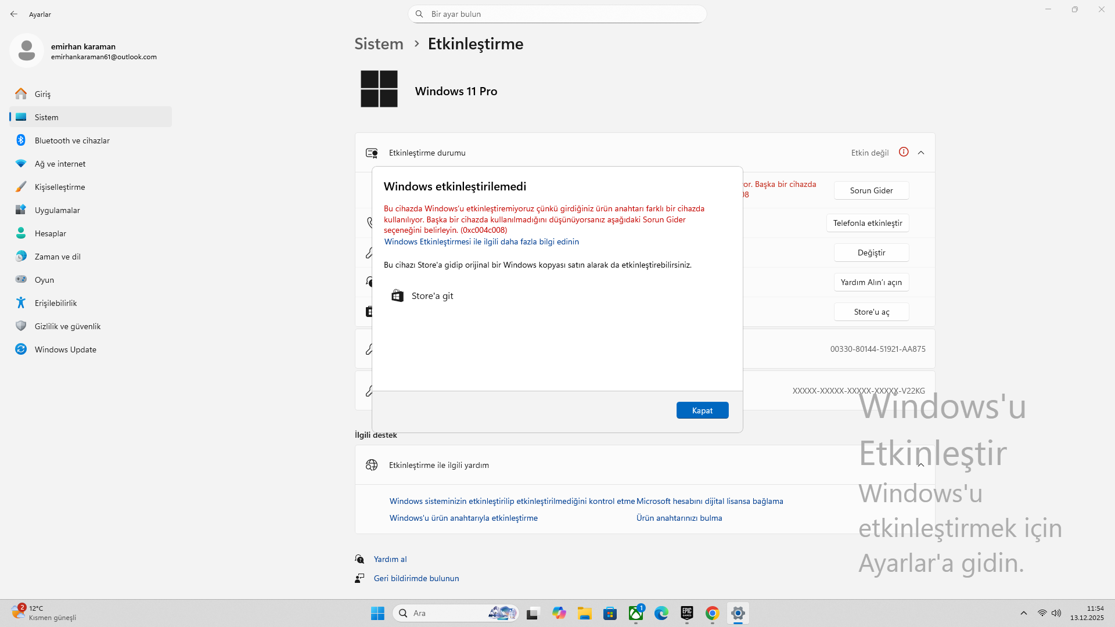Click the Telefonla etkinleştir button

click(868, 223)
